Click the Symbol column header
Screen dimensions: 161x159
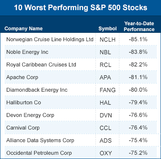pyautogui.click(x=108, y=29)
